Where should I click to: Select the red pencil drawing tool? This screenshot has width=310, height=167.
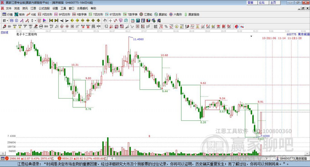pos(4,26)
